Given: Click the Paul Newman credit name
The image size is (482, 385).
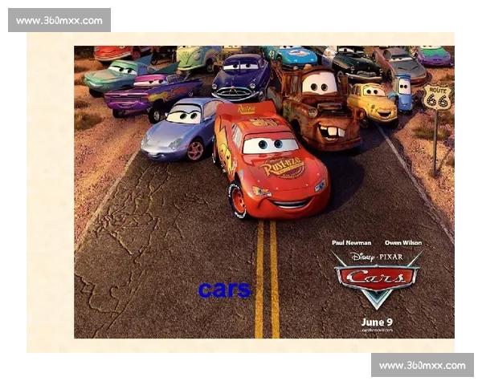Looking at the screenshot, I should (352, 242).
